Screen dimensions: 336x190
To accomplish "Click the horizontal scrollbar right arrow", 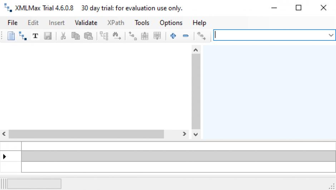I will click(184, 134).
